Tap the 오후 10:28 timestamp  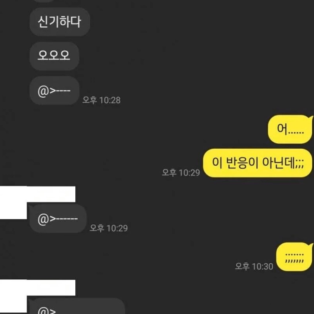101,100
